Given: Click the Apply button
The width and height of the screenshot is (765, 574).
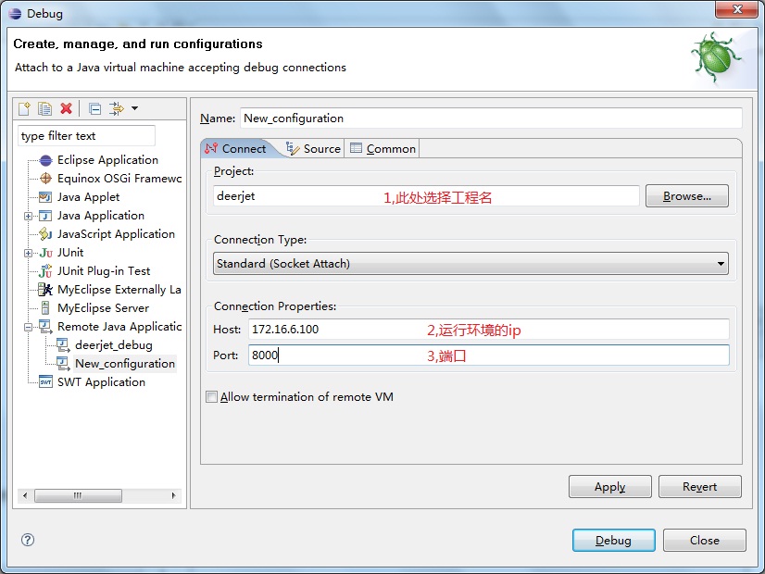Looking at the screenshot, I should [x=609, y=487].
